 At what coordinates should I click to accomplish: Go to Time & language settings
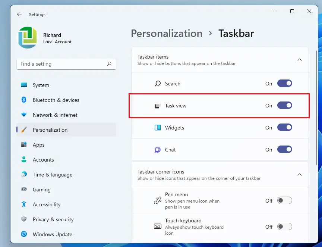(x=66, y=175)
